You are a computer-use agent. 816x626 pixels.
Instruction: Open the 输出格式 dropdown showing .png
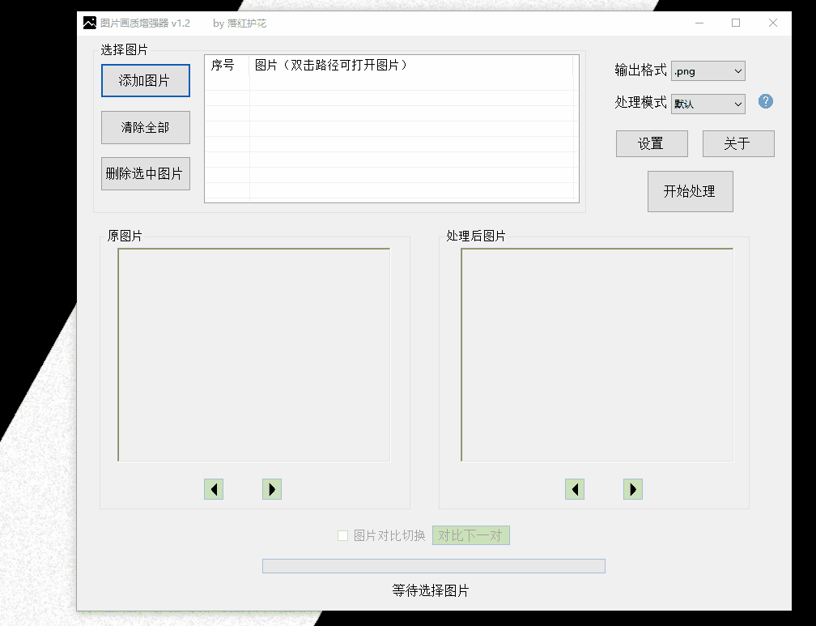(x=708, y=70)
